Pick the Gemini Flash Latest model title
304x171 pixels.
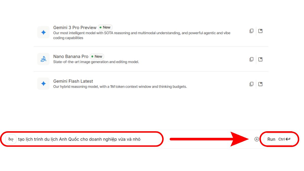pyautogui.click(x=73, y=81)
